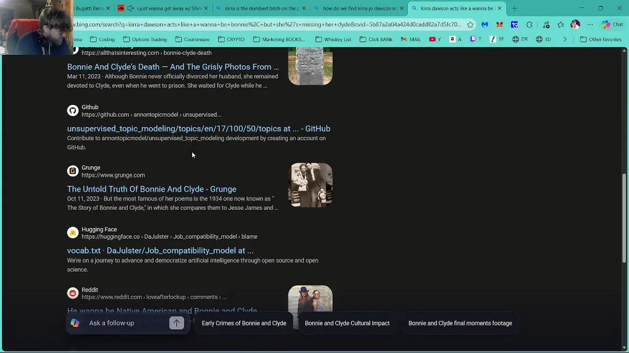The image size is (629, 353).
Task: Click the 'https://www.grunge.com' URL text
Action: [x=113, y=175]
